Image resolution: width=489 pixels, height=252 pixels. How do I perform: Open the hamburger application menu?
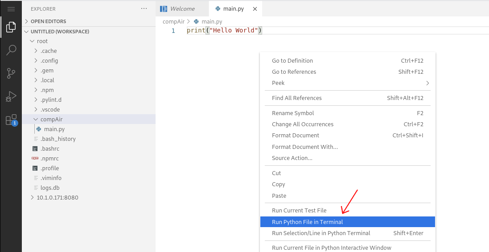click(11, 9)
